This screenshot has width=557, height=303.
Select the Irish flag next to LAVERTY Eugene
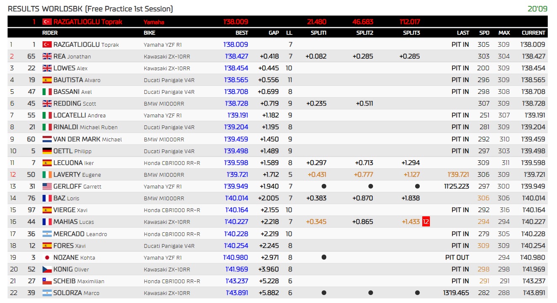pyautogui.click(x=47, y=175)
